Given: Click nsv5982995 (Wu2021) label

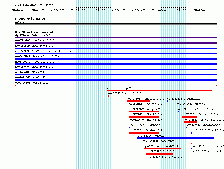Looking at the screenshot, I should pos(160,151).
